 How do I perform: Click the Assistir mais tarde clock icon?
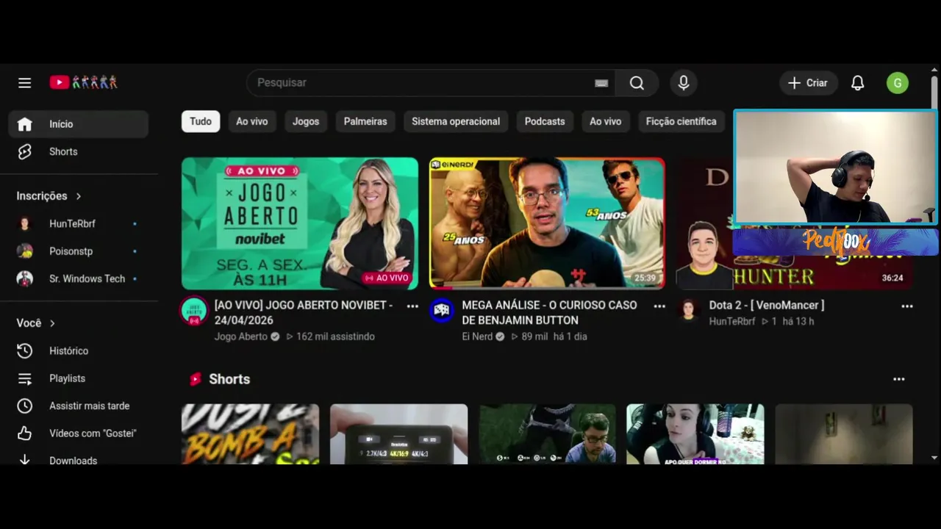(25, 406)
